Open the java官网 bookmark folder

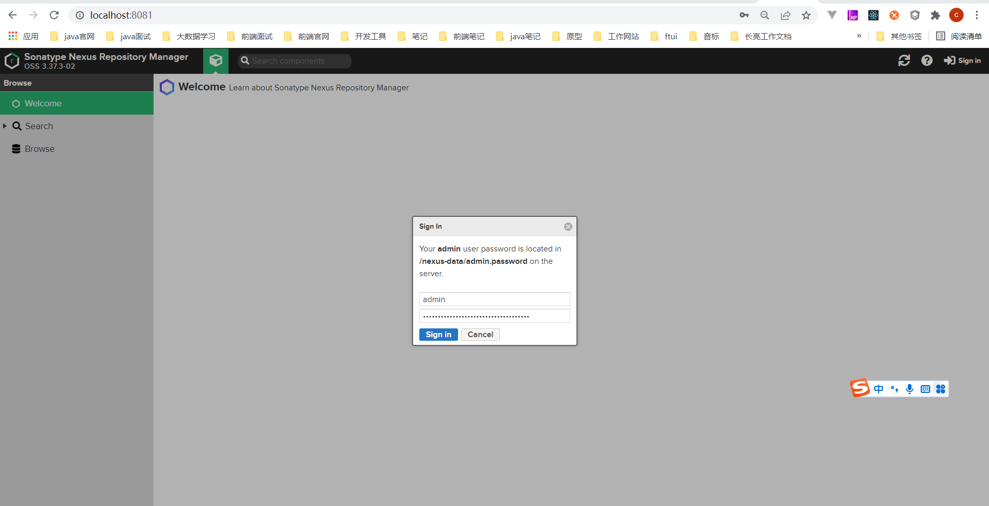click(x=72, y=36)
